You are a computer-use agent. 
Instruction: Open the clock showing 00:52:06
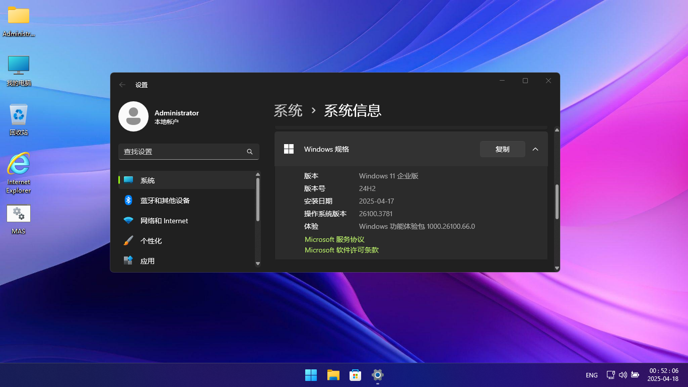click(664, 374)
